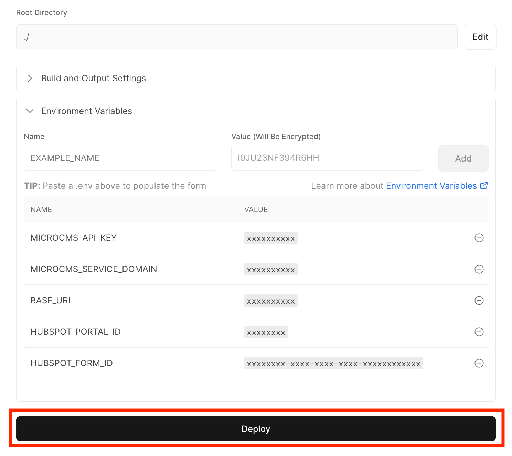Image resolution: width=512 pixels, height=456 pixels.
Task: Click the Root Directory path field
Action: click(236, 37)
